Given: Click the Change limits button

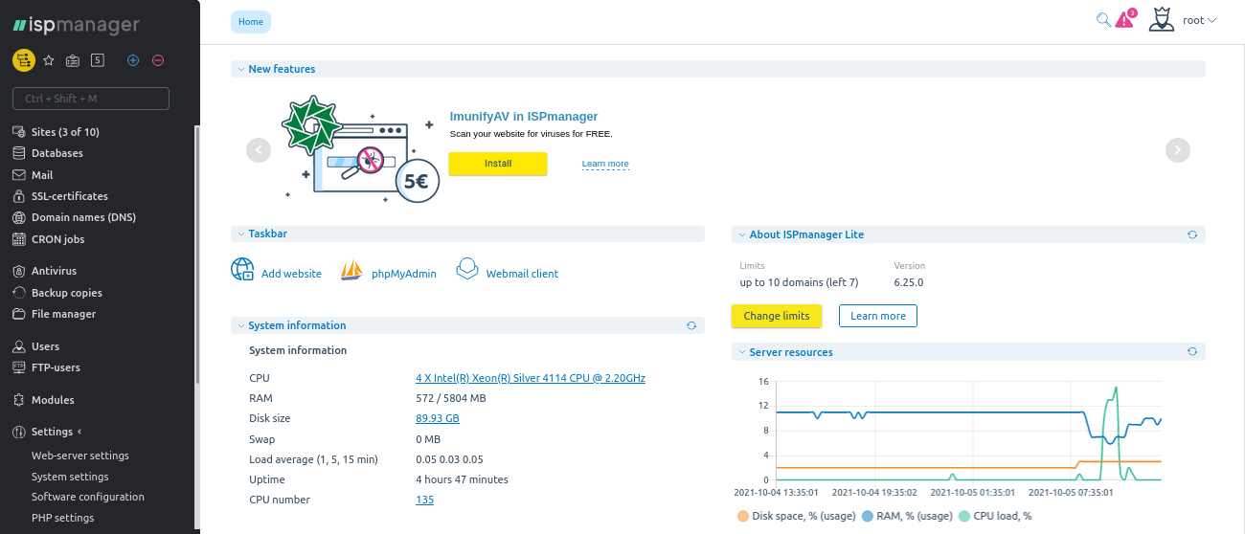Looking at the screenshot, I should tap(777, 316).
